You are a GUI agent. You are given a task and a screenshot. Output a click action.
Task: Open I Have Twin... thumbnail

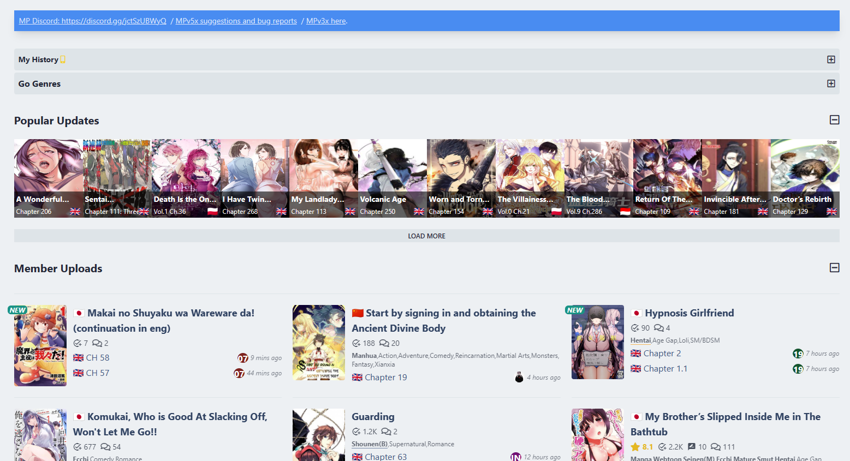tap(255, 178)
